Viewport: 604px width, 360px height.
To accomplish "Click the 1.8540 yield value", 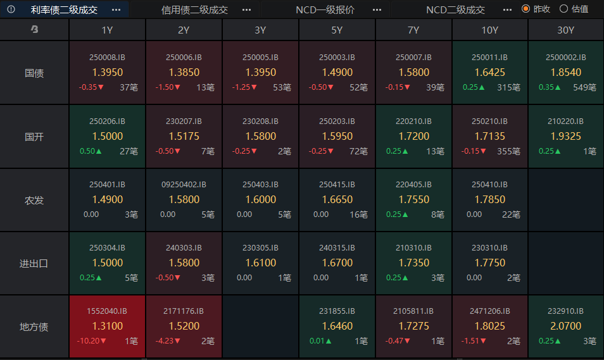I will tap(566, 72).
